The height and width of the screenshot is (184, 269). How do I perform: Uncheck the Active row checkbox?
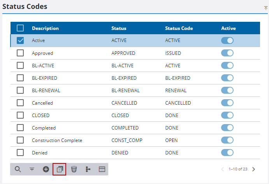coord(20,40)
